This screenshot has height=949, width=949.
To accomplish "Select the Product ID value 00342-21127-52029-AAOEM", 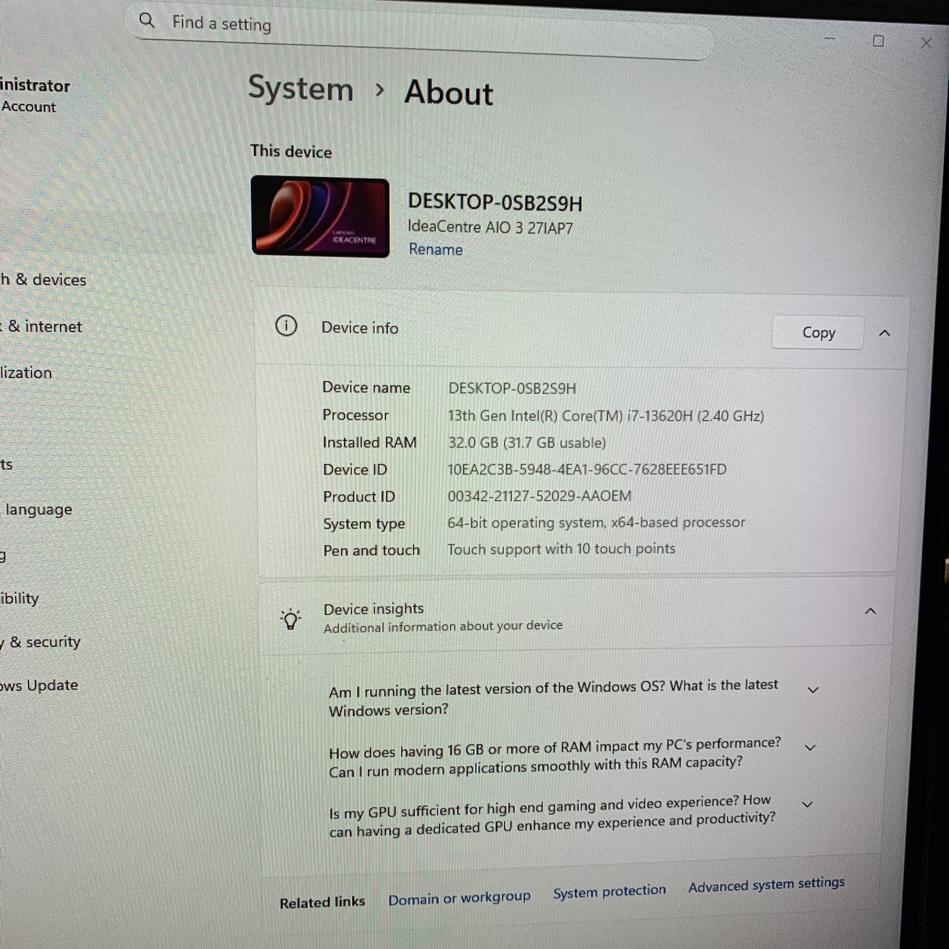I will 539,496.
